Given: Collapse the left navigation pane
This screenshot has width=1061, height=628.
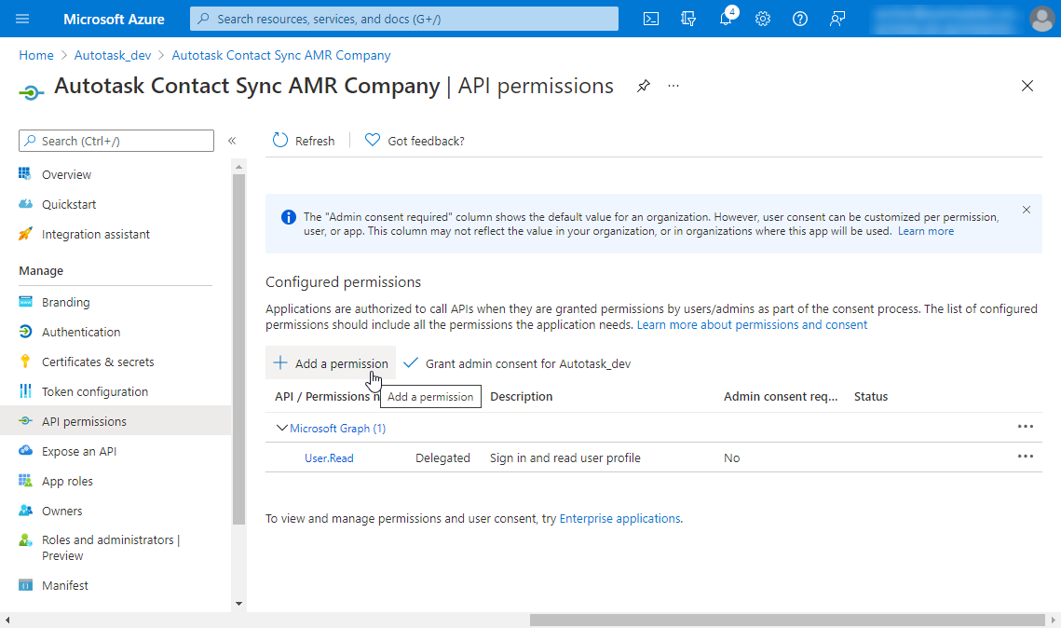Looking at the screenshot, I should [x=232, y=141].
